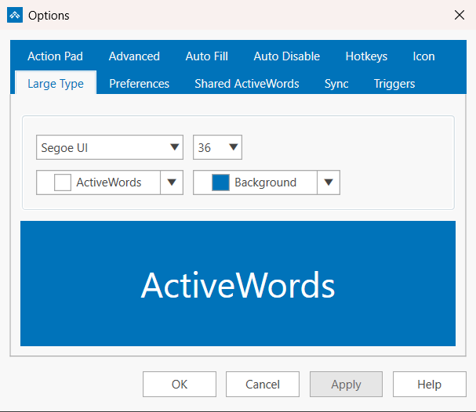This screenshot has width=476, height=412.
Task: Click the white ActiveWords text color swatch
Action: click(63, 183)
